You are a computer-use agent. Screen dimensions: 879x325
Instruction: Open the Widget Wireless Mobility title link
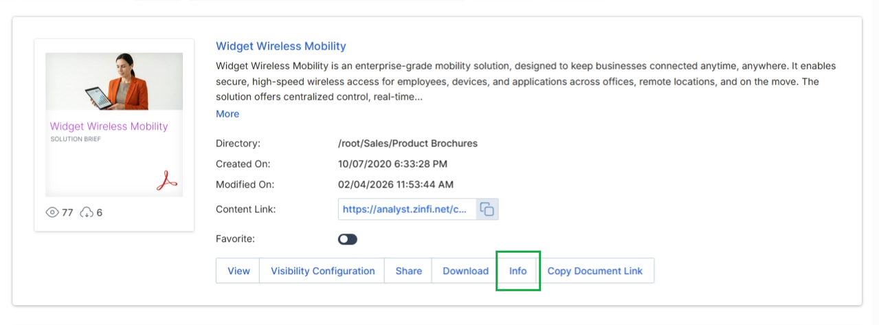(x=281, y=46)
